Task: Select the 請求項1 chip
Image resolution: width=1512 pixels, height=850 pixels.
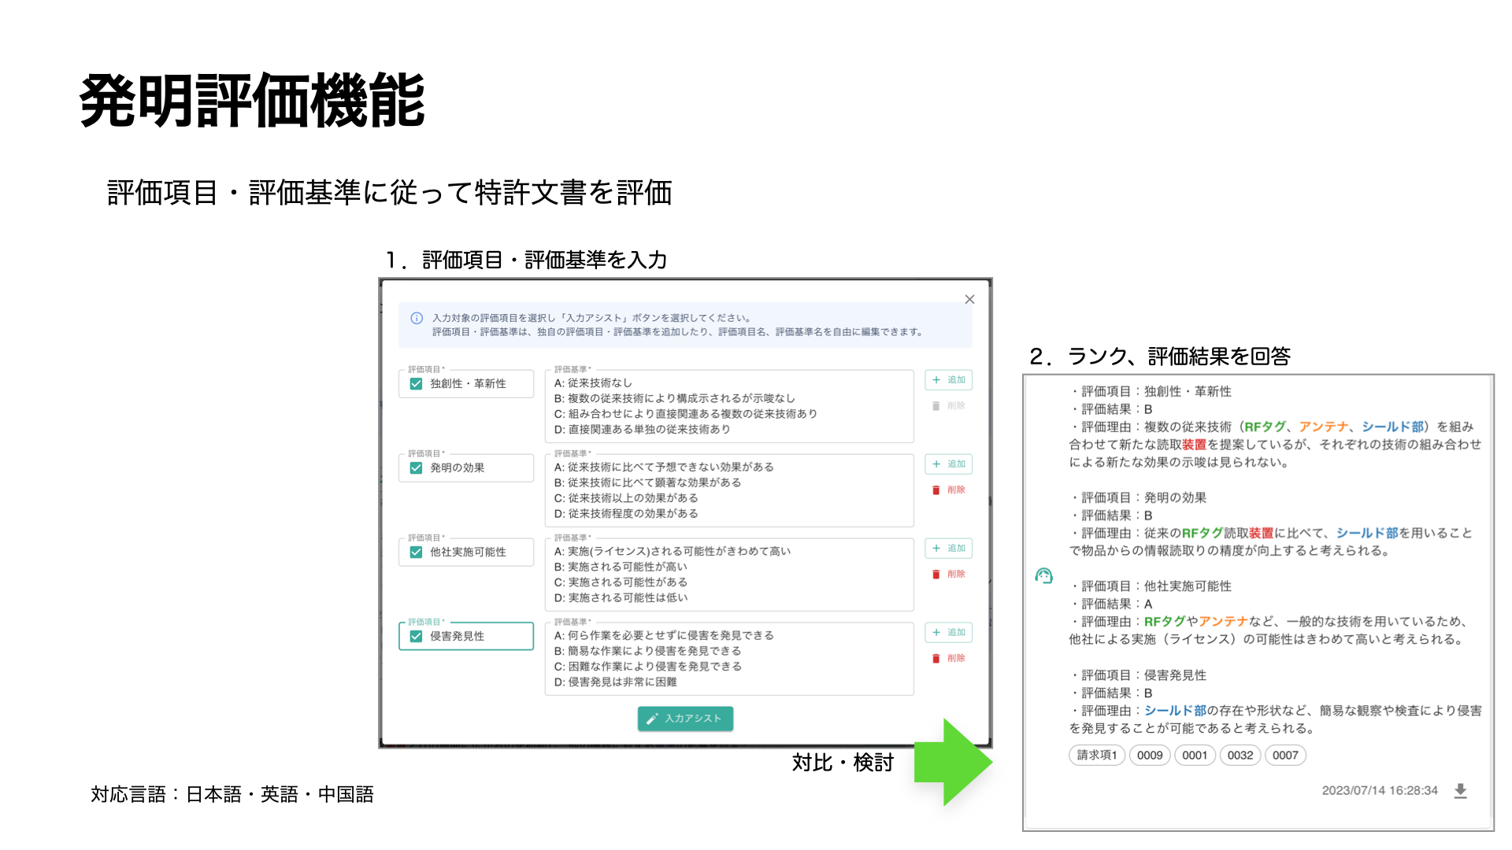Action: coord(1096,755)
